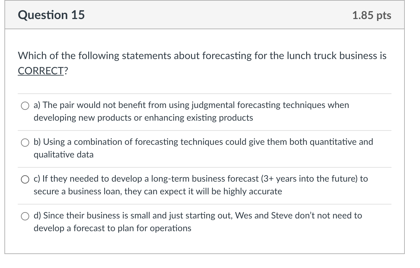Select radio button for option d
Viewport: 420px width, 268px height.
pos(25,216)
